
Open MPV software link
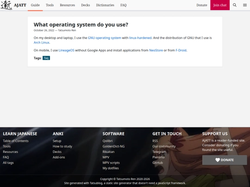(106, 157)
